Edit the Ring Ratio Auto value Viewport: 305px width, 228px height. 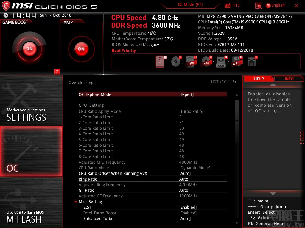[x=183, y=179]
